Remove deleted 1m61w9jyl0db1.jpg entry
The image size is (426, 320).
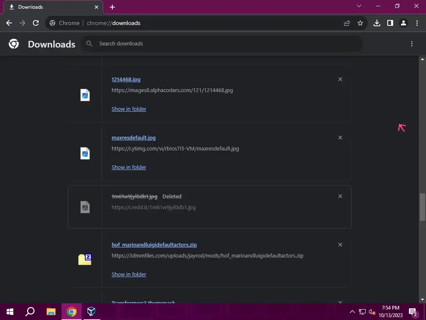tap(340, 196)
